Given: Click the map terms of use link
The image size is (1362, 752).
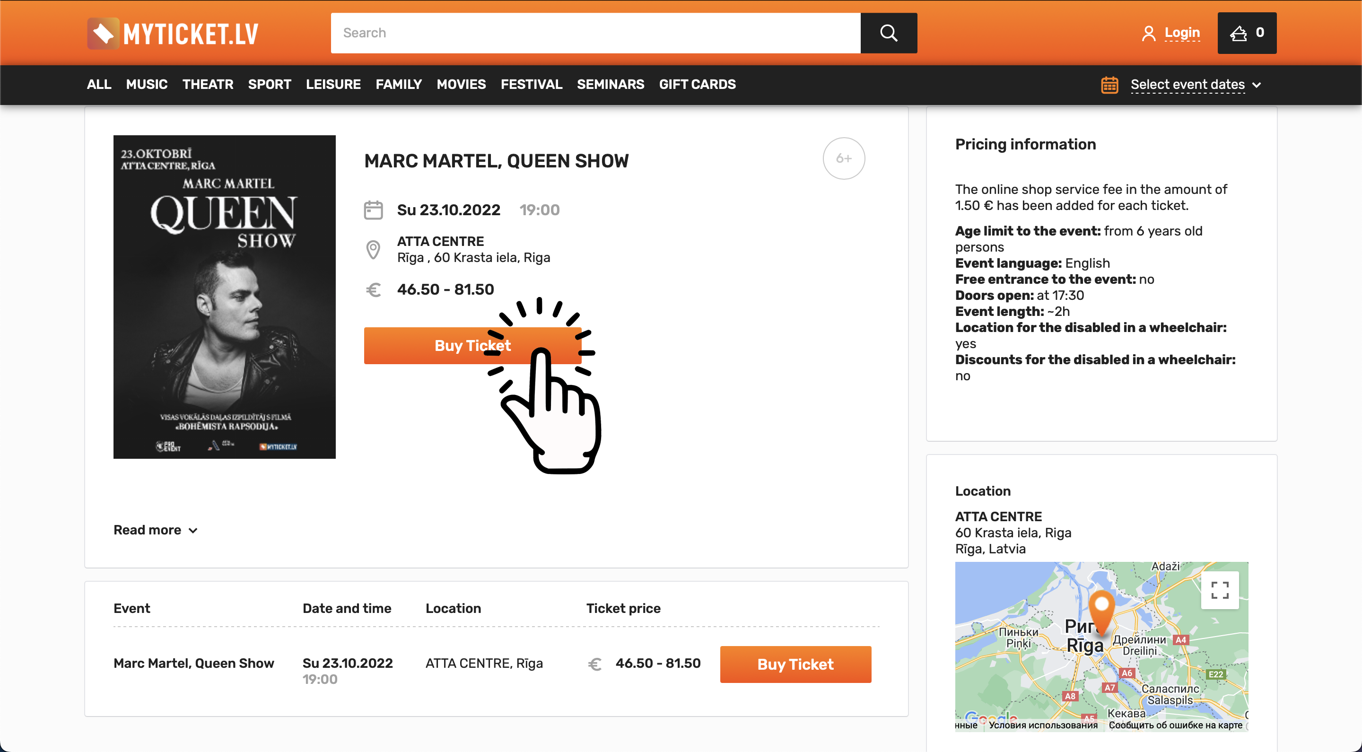Looking at the screenshot, I should tap(1043, 725).
